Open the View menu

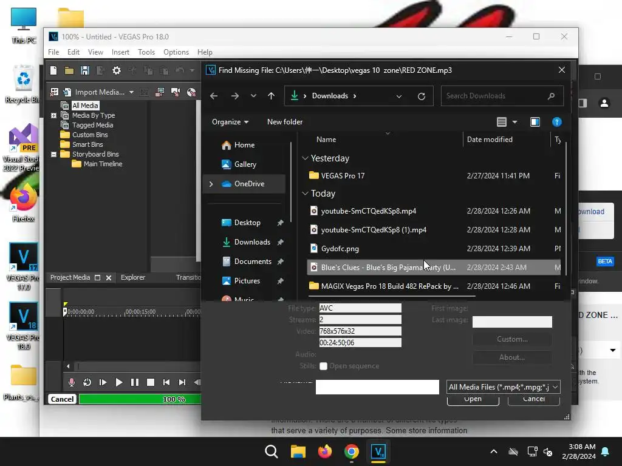point(95,52)
